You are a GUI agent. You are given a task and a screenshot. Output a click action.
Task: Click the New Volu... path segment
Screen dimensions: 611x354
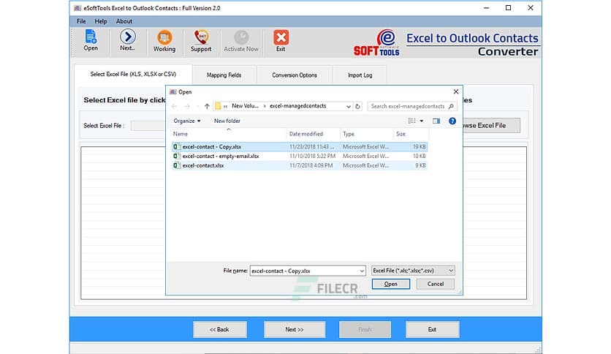[245, 106]
